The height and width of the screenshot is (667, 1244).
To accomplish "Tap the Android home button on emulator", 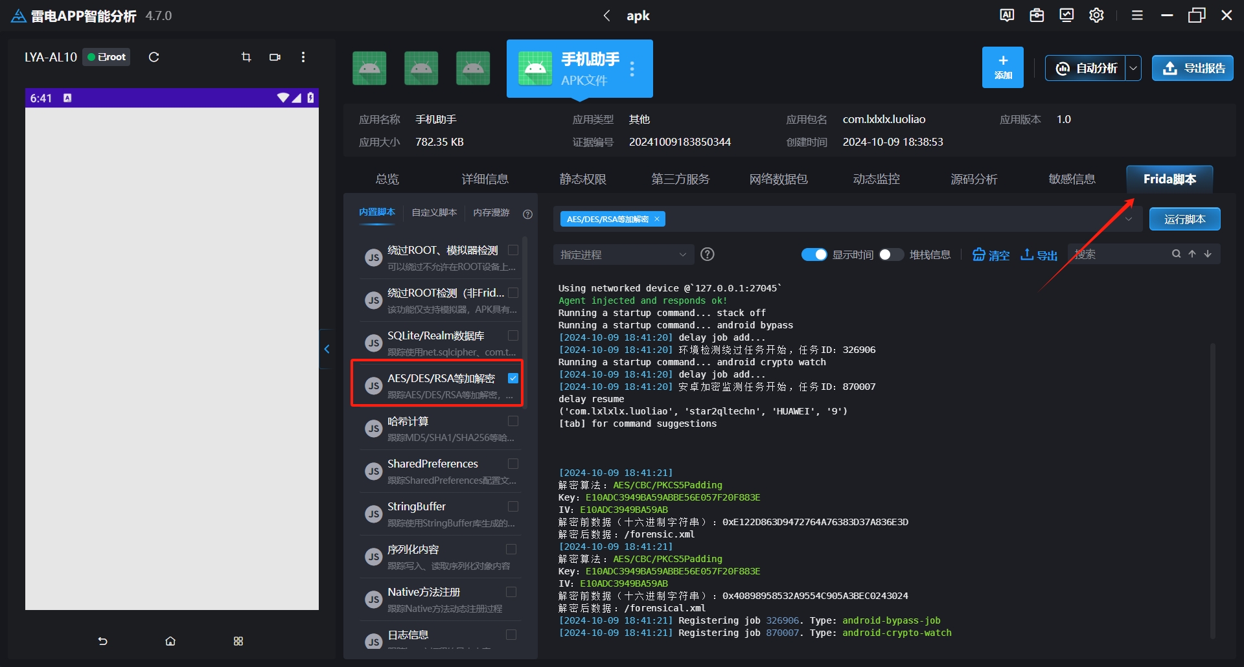I will pyautogui.click(x=170, y=640).
